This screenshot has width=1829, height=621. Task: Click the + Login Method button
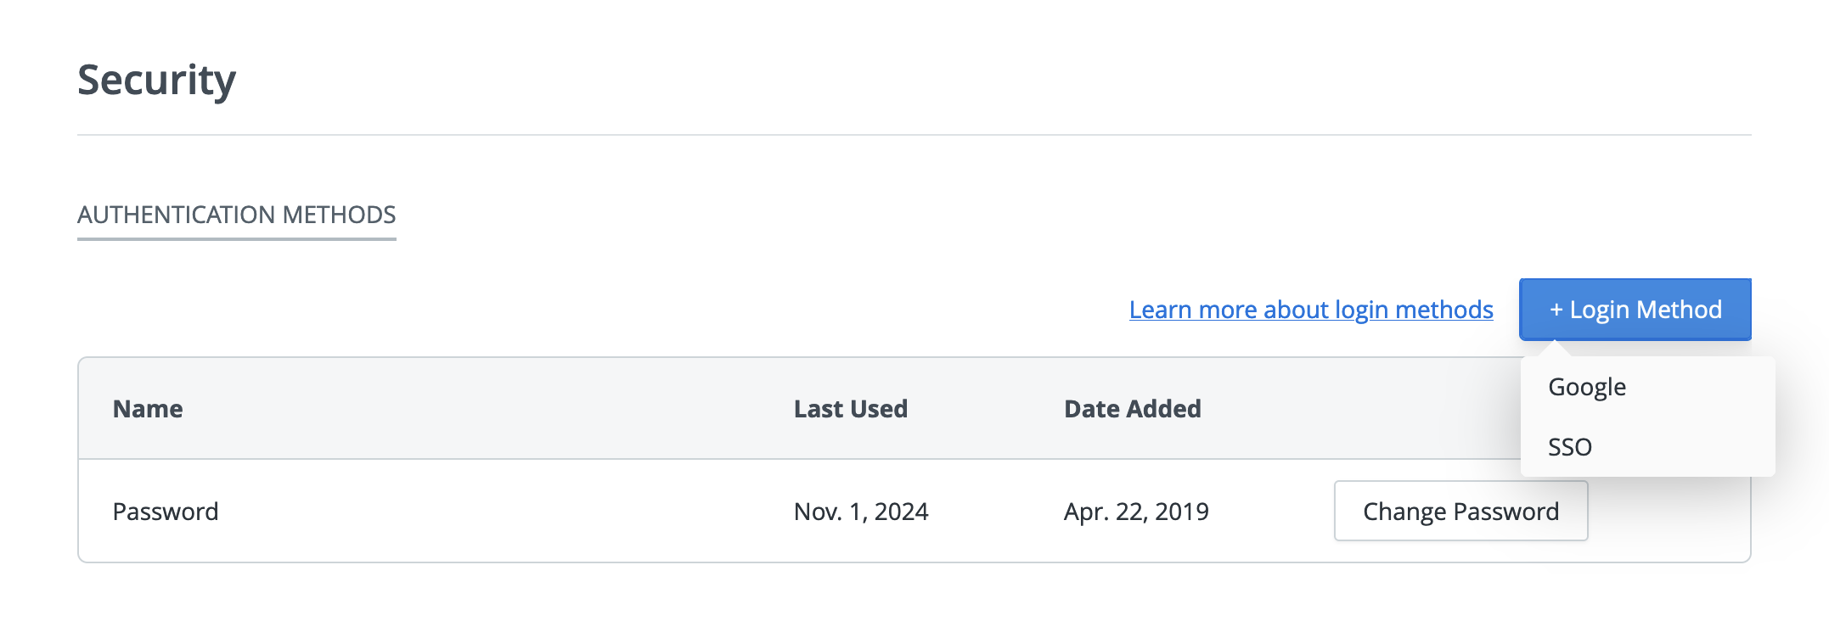click(1635, 310)
